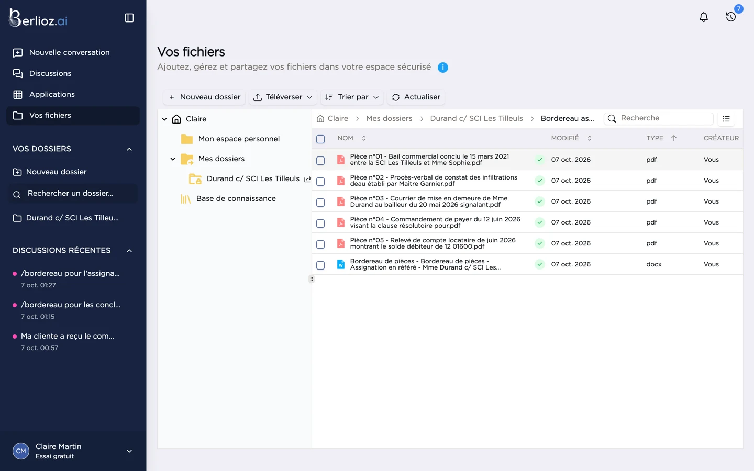Screen dimensions: 754x471
Task: Click the Berlioz.ai logo
Action: pos(38,18)
